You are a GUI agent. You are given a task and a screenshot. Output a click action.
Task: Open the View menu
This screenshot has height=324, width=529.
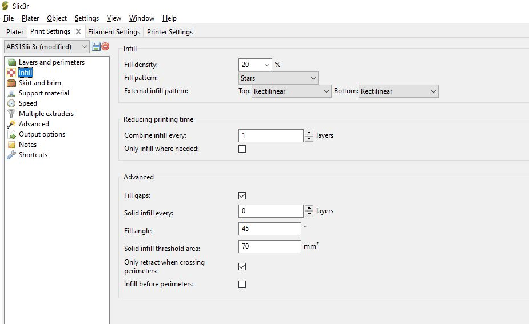click(x=114, y=18)
